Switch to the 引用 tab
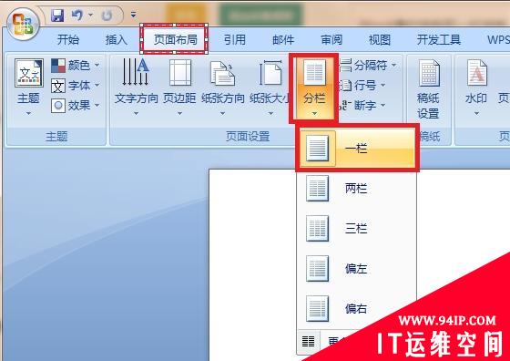Screen dimensions: 510x361 (x=235, y=40)
